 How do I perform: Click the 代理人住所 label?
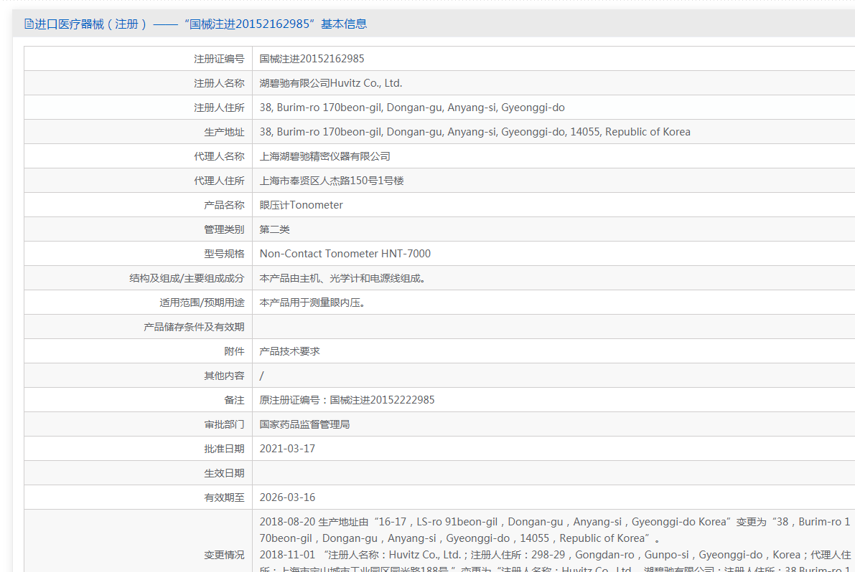click(x=219, y=181)
